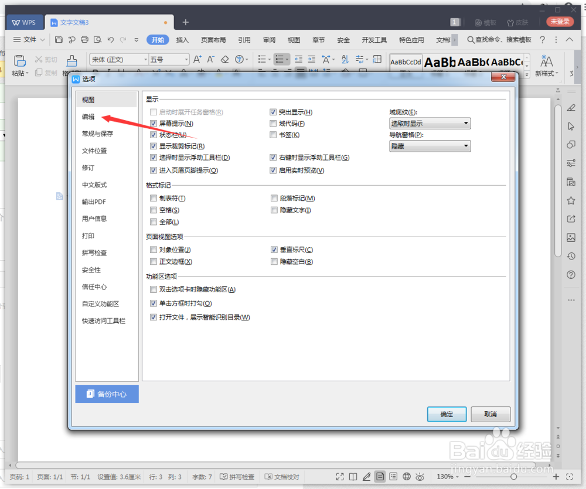
Task: Click the Decrease Indent icon
Action: [x=299, y=59]
